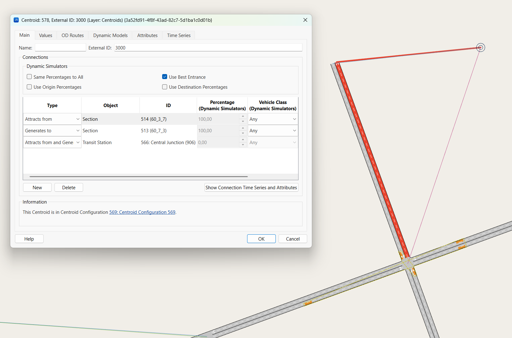
Task: Increase percentage for Transit Station row
Action: tap(243, 139)
